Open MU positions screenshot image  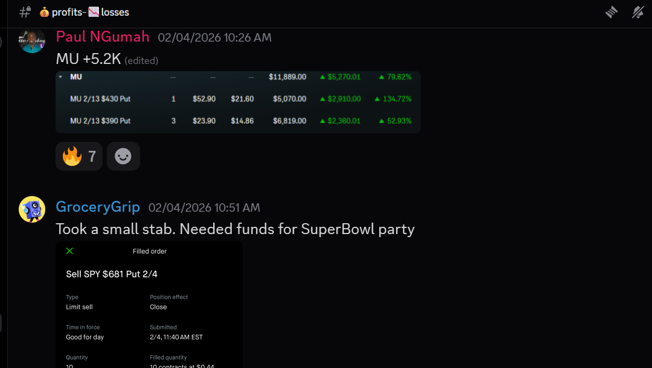tap(238, 102)
